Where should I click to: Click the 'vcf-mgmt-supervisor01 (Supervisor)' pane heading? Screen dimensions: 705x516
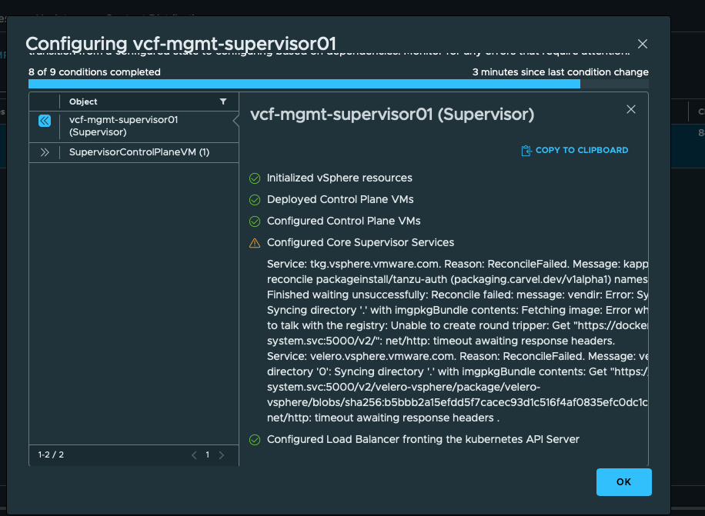click(x=392, y=114)
